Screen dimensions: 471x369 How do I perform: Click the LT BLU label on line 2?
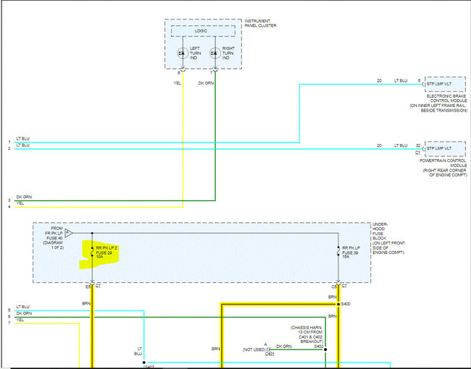(x=23, y=145)
